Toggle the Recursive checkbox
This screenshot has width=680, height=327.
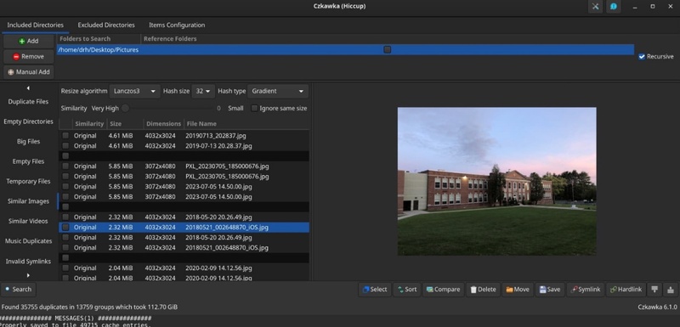point(642,57)
